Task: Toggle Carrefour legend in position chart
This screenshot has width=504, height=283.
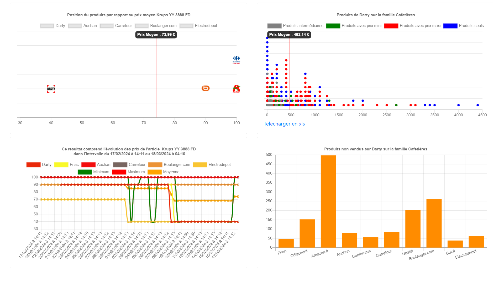Action: coord(116,26)
